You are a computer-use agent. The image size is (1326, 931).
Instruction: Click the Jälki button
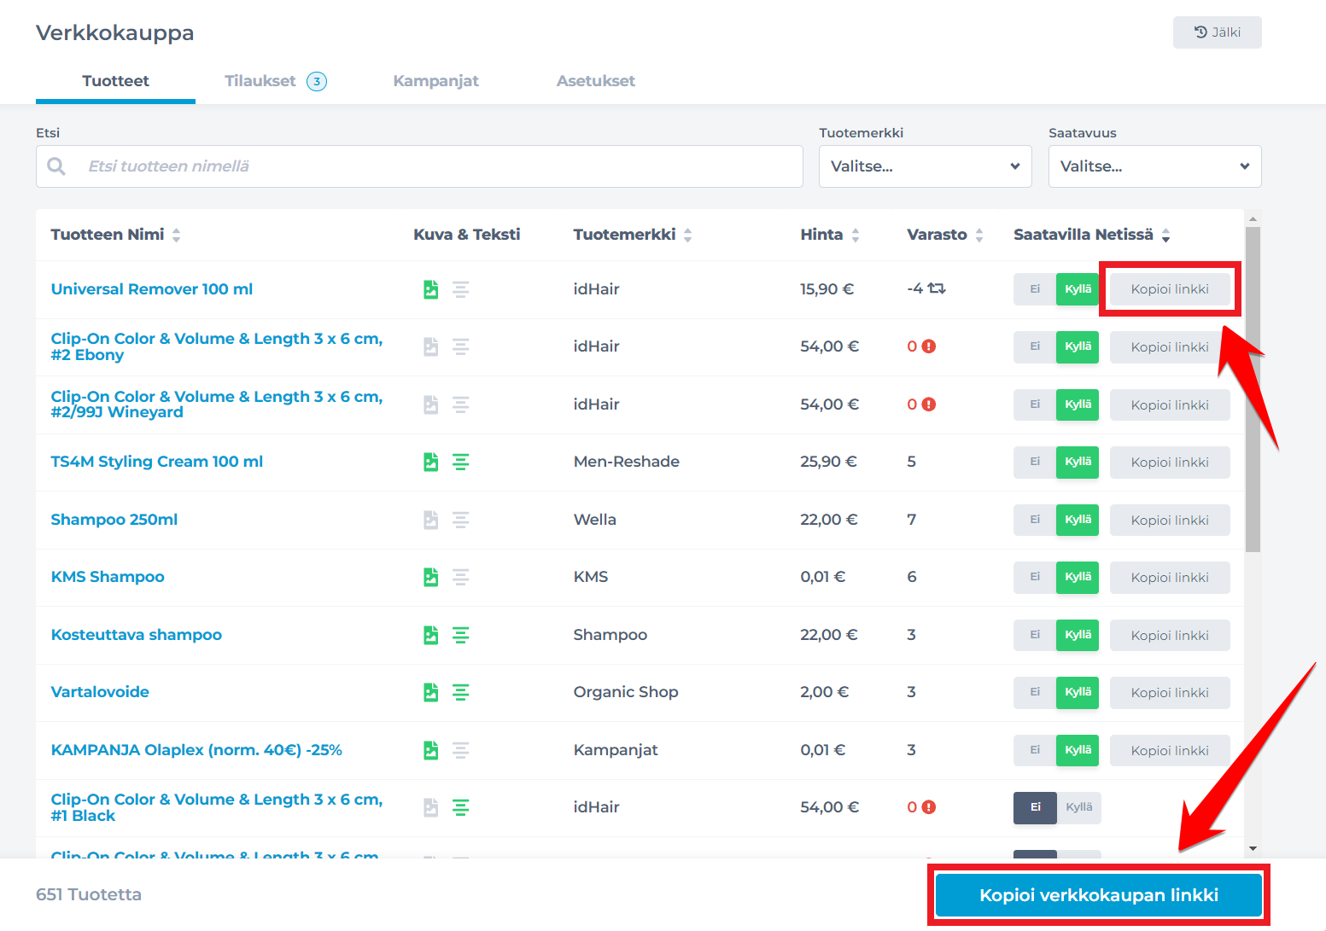pyautogui.click(x=1217, y=32)
